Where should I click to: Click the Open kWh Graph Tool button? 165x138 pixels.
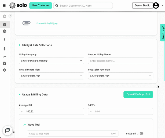tap(138, 94)
